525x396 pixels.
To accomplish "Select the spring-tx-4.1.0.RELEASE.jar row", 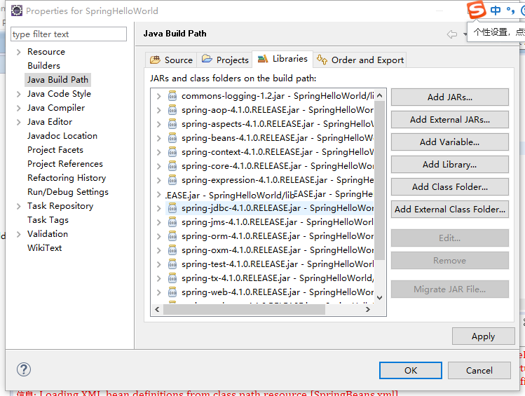I will (x=270, y=278).
